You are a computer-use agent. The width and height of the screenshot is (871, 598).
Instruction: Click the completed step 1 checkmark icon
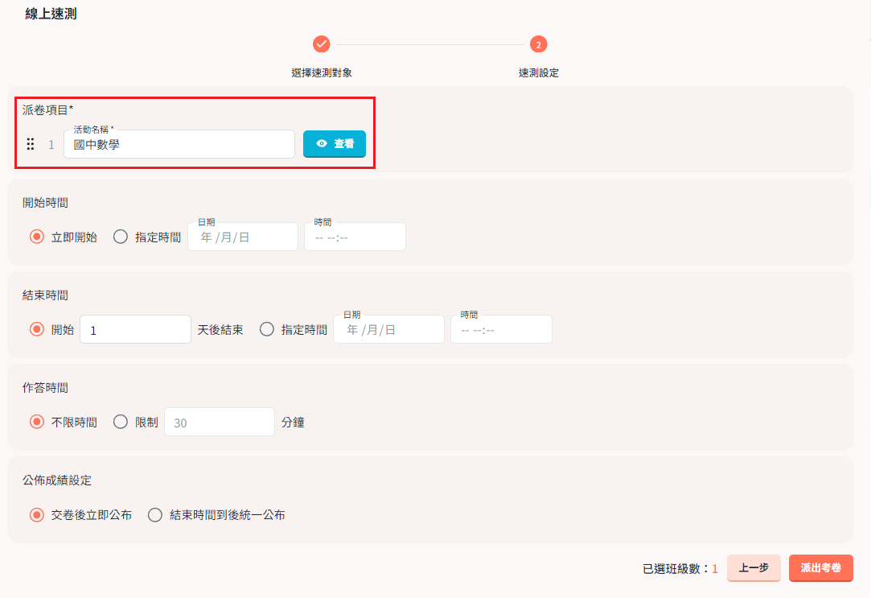[322, 44]
